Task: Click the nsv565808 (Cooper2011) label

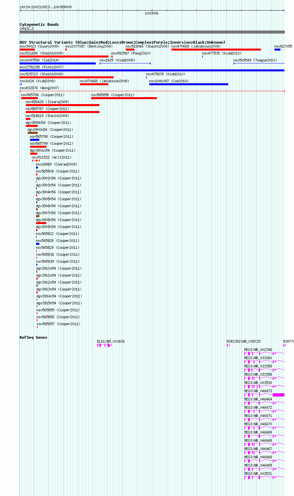Action: (x=58, y=171)
